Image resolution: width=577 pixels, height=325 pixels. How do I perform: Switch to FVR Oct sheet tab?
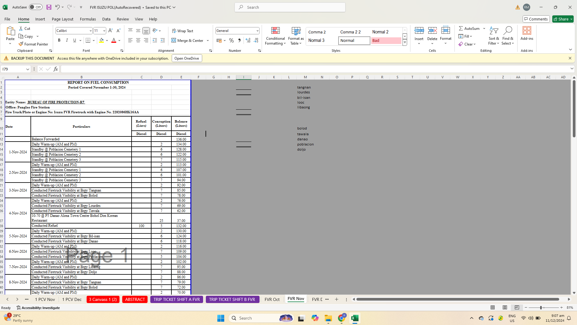coord(272,299)
